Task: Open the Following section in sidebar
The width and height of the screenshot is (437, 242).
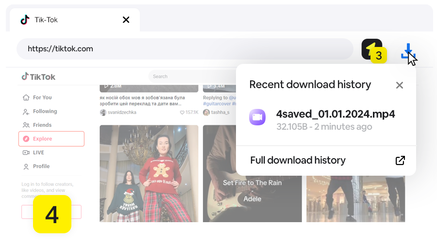Action: coord(45,111)
